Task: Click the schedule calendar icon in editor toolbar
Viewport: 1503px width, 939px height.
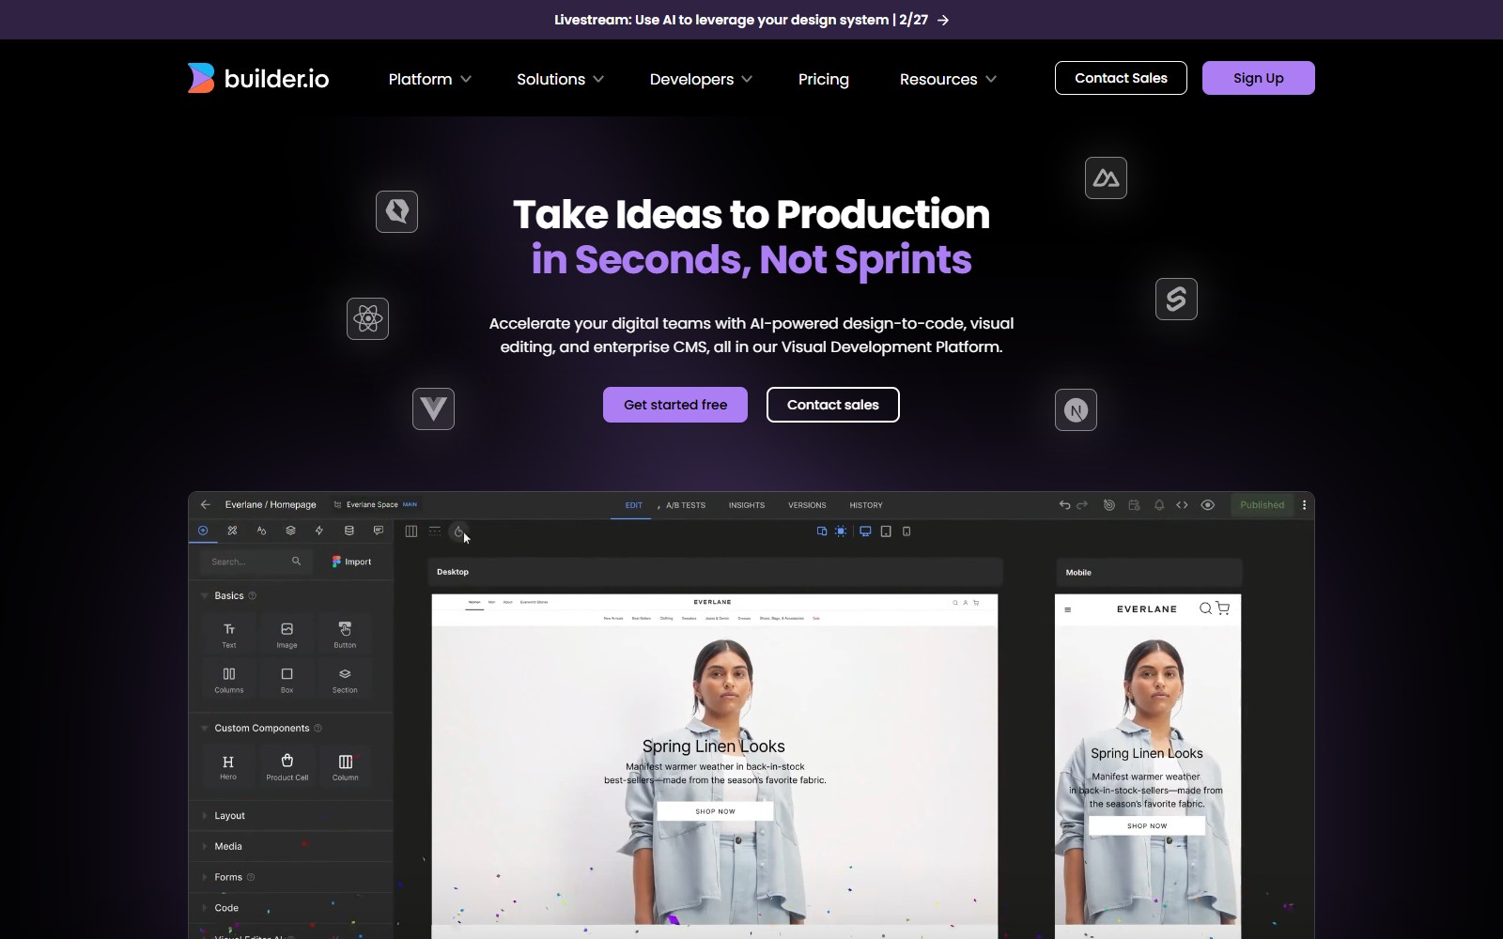Action: pos(1134,504)
